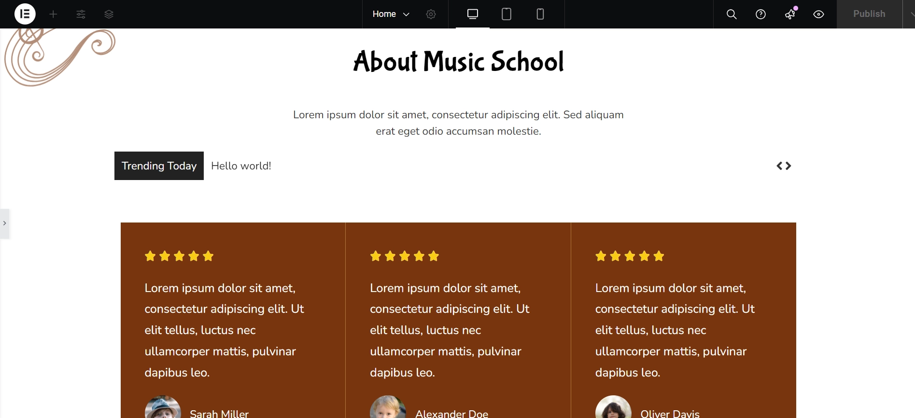Click the Publish button

[869, 14]
